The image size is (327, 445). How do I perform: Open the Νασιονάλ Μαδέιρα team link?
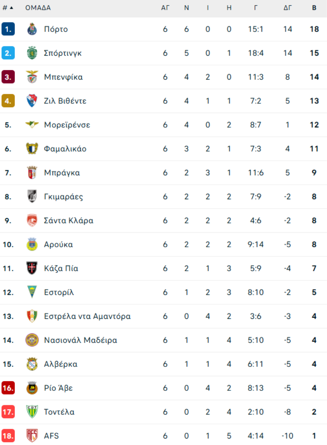tap(80, 340)
